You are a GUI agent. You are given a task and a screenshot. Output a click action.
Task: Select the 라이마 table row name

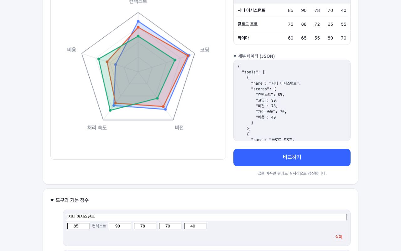click(x=243, y=38)
